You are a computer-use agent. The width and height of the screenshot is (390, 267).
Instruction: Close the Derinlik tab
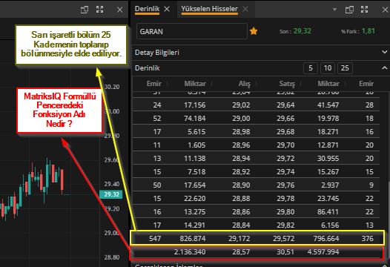click(x=167, y=9)
